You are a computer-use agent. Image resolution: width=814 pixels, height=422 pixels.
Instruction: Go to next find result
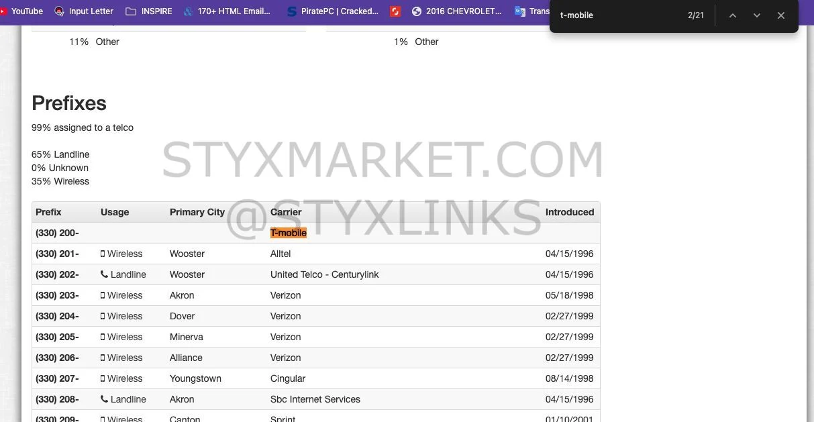757,15
